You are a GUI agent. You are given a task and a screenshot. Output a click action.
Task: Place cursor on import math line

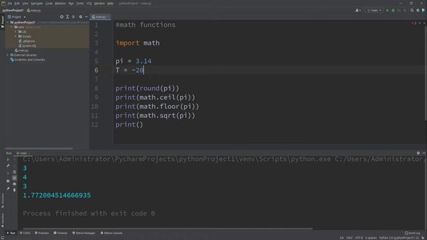point(137,43)
